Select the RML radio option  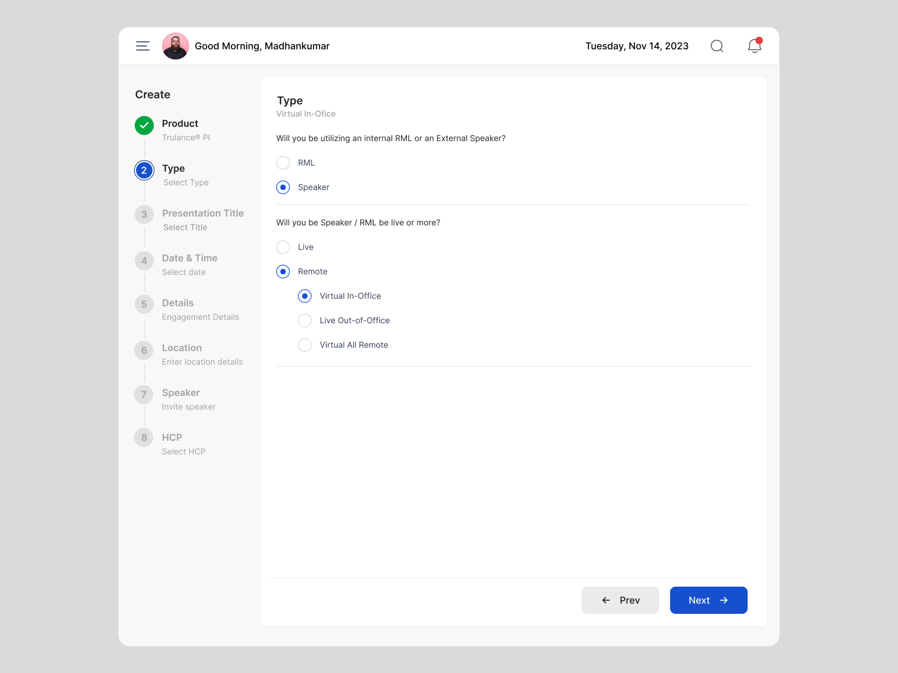click(283, 163)
